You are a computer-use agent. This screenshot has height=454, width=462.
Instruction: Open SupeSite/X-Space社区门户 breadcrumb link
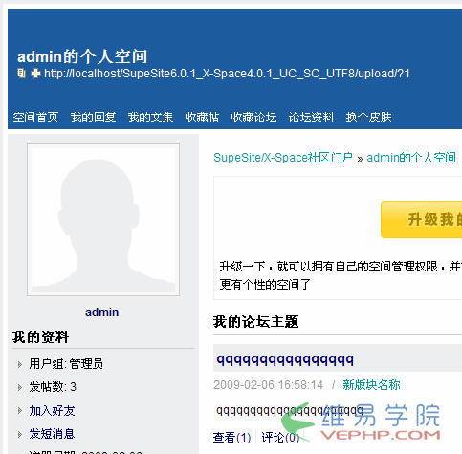click(x=283, y=158)
